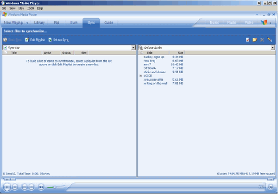Open the File menu
This screenshot has width=278, height=194.
coord(4,8)
